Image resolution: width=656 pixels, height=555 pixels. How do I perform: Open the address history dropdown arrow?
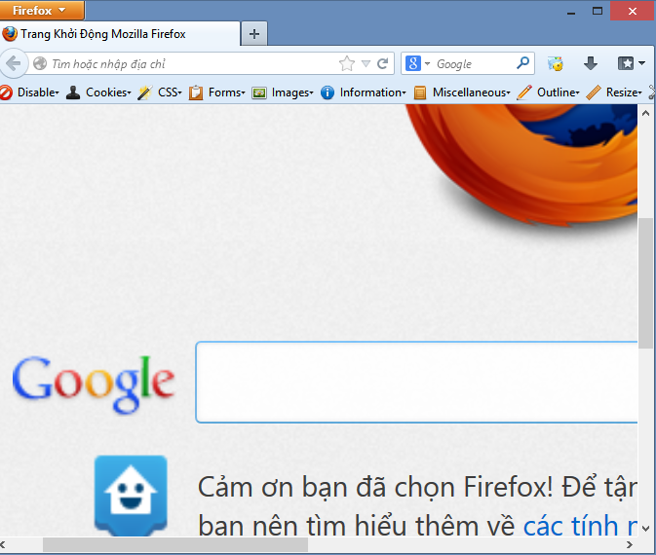366,63
